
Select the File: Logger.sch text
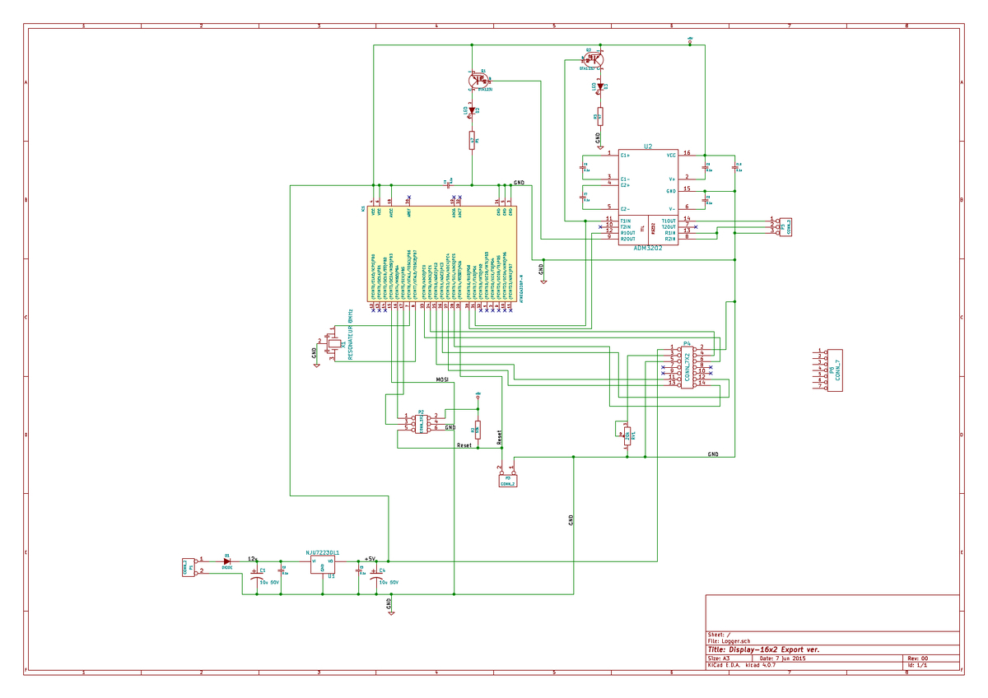coord(729,641)
